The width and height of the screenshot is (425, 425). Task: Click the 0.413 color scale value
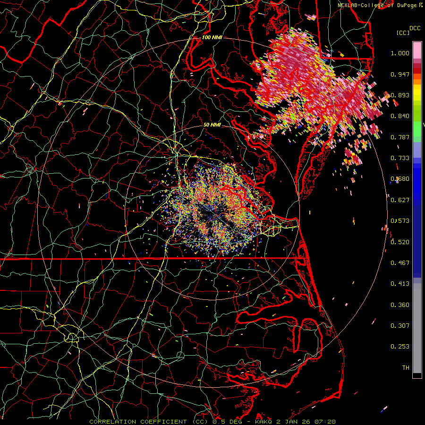[400, 284]
